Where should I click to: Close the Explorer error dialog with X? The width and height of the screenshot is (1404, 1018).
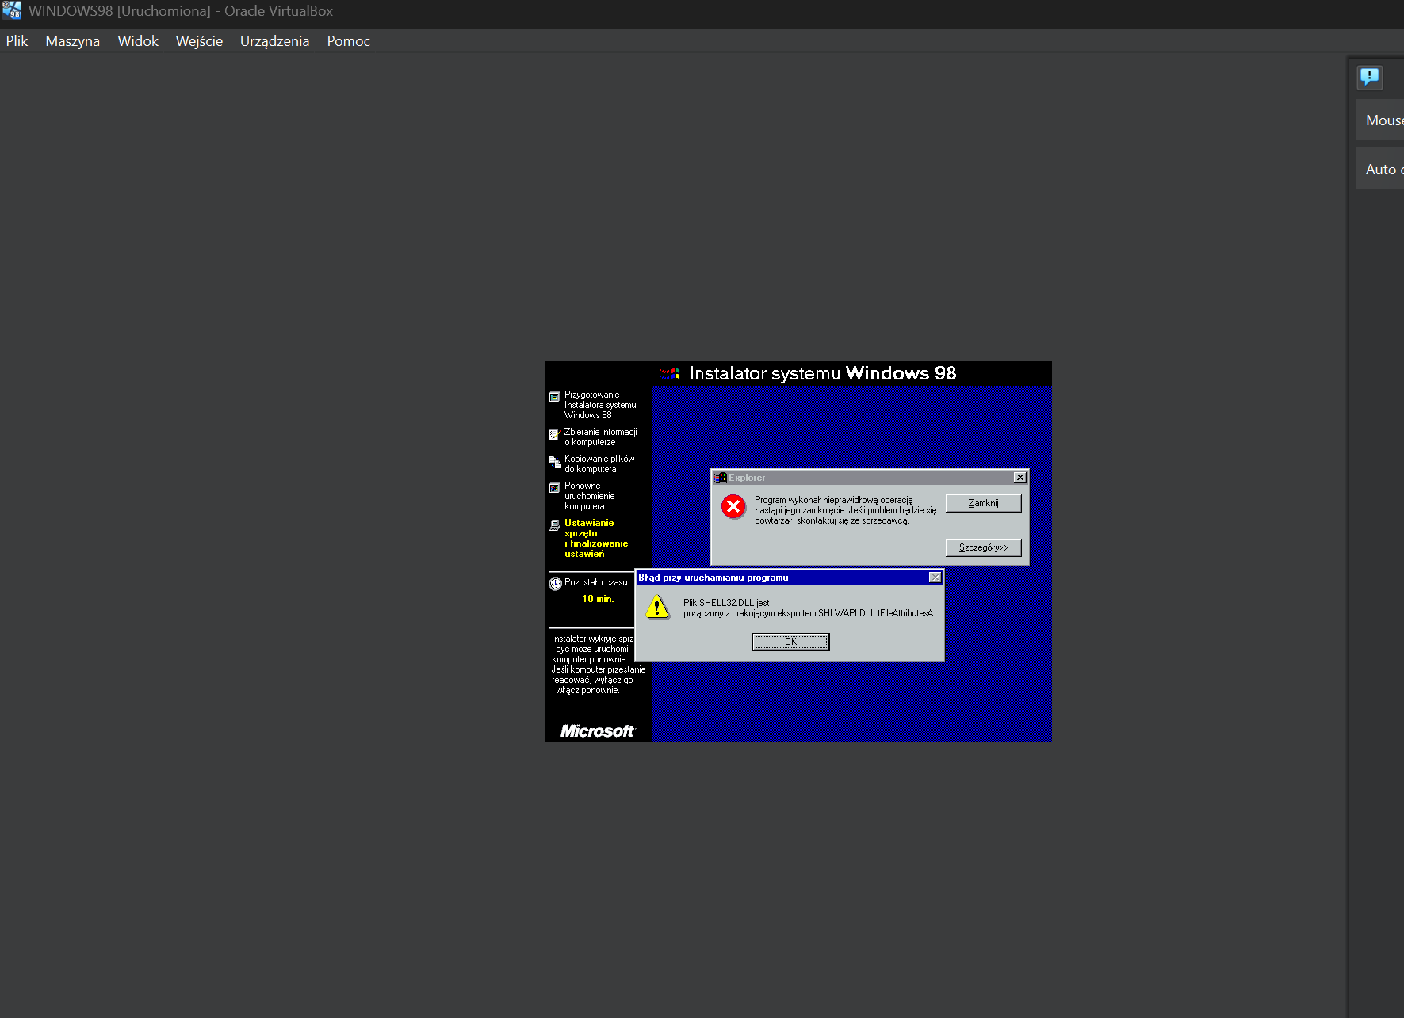pyautogui.click(x=1020, y=478)
